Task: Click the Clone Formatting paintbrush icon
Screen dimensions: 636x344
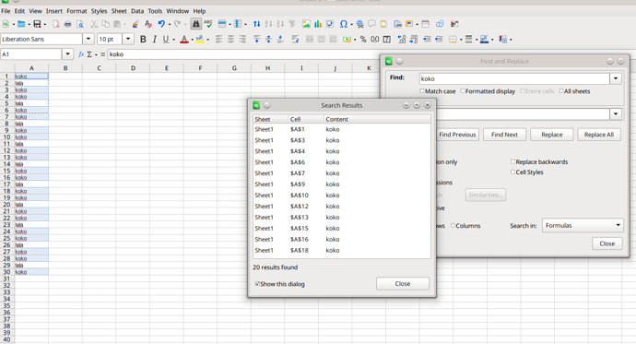Action: [135, 24]
